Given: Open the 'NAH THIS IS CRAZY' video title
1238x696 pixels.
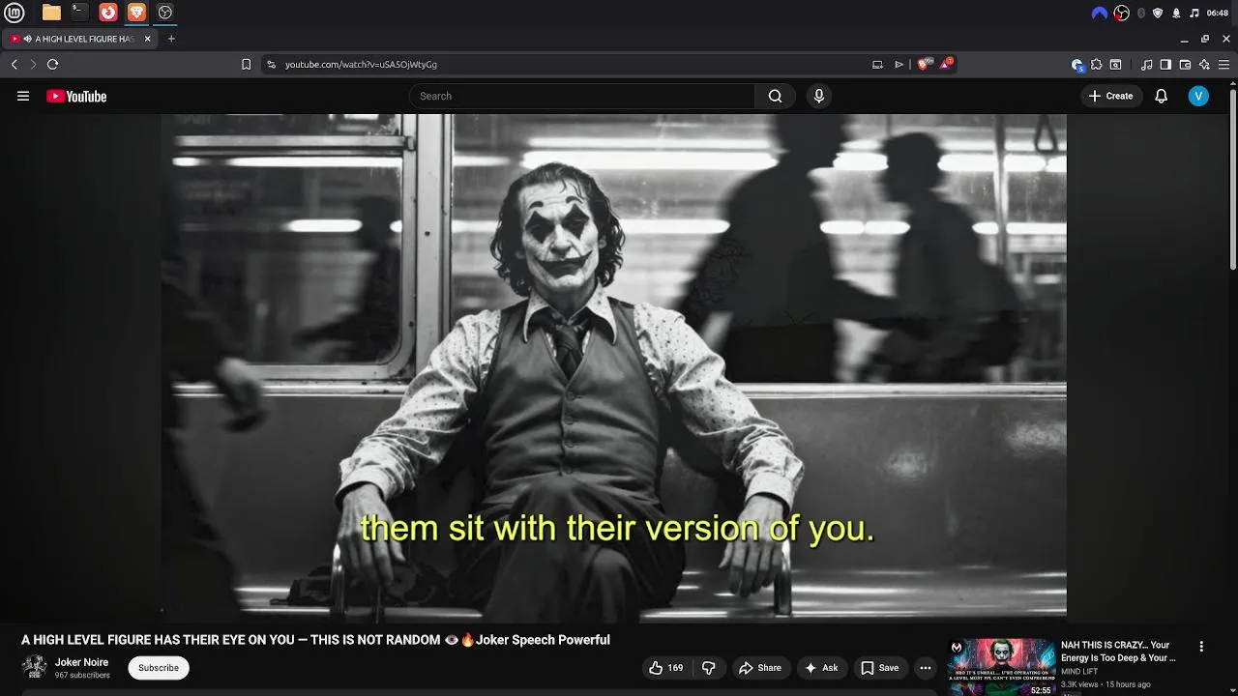Looking at the screenshot, I should coord(1119,652).
